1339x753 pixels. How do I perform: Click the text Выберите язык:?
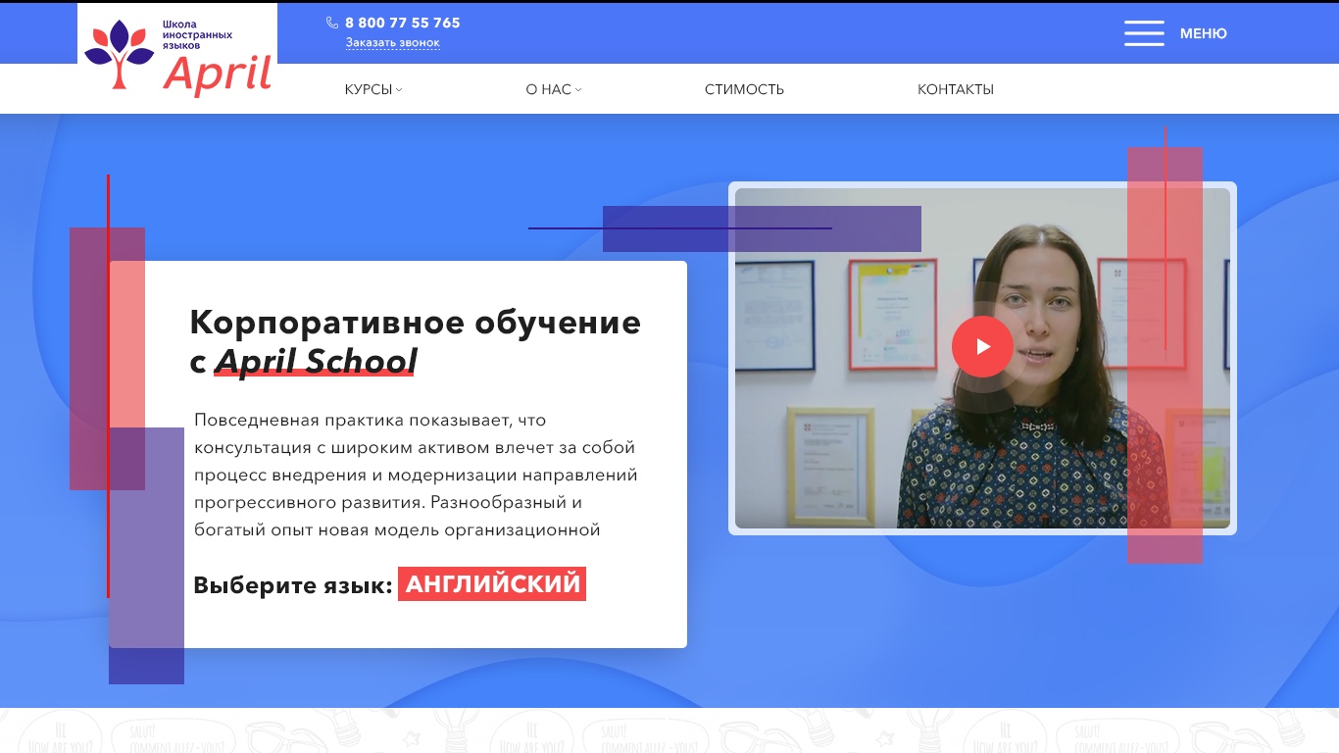(293, 585)
